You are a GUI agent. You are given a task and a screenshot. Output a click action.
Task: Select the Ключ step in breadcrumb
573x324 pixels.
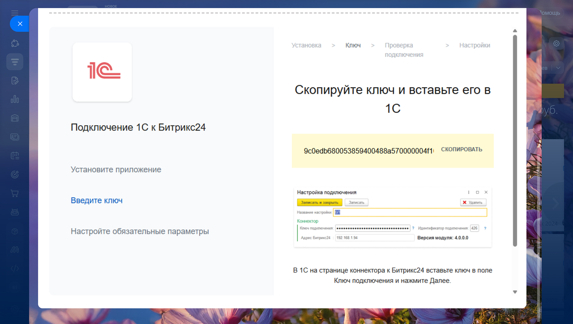[x=353, y=45]
